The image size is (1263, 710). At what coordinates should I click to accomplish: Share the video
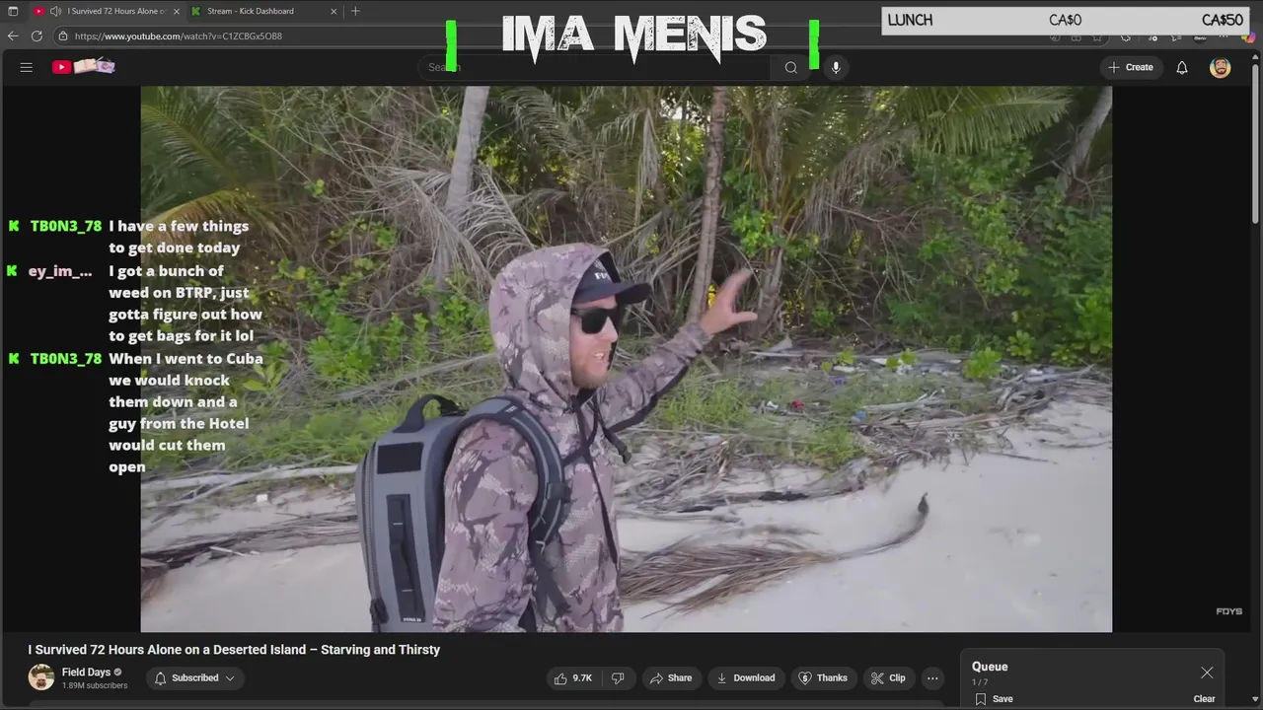point(670,677)
